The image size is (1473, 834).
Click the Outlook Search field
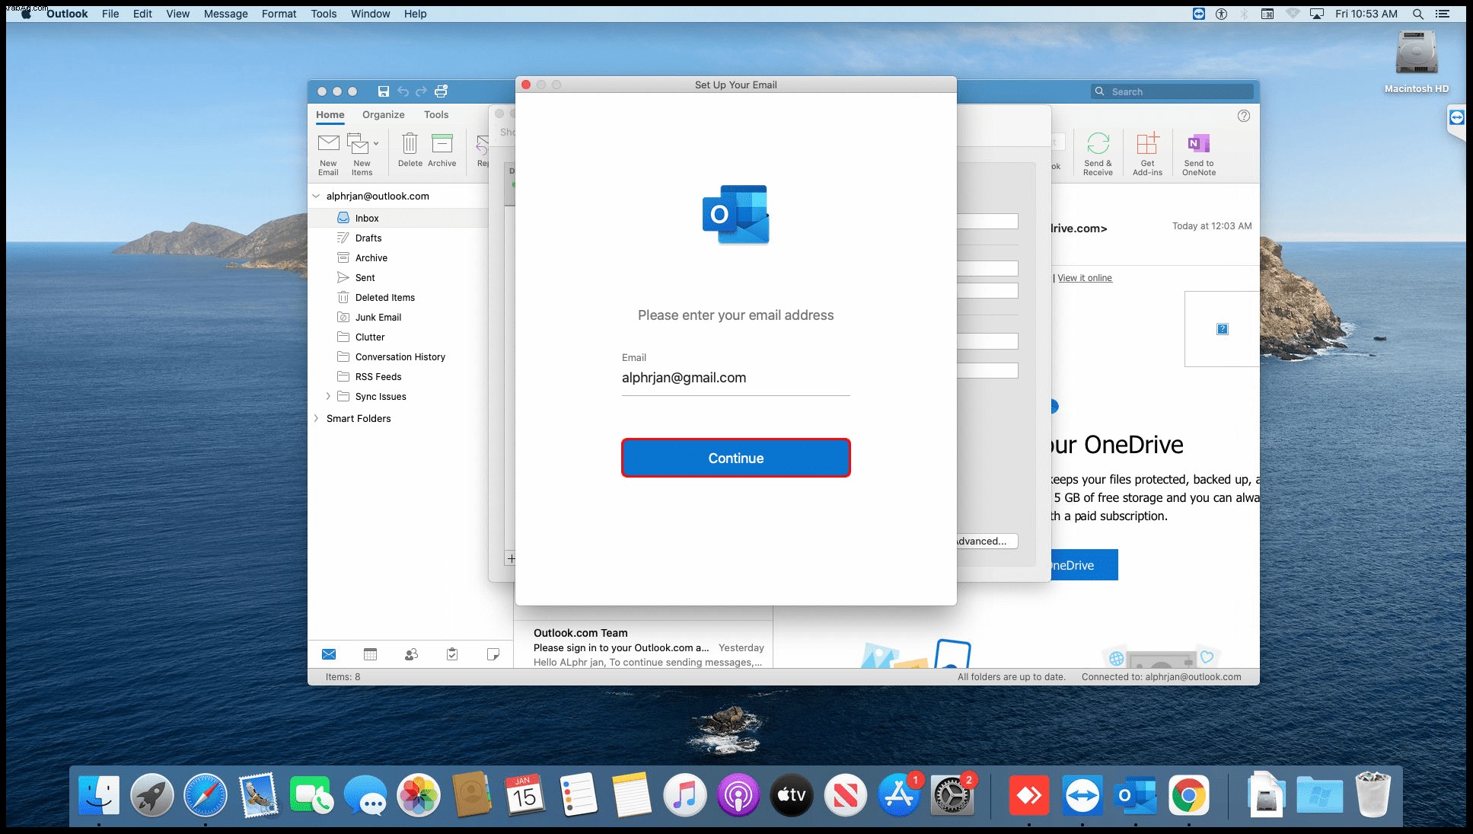[1172, 91]
